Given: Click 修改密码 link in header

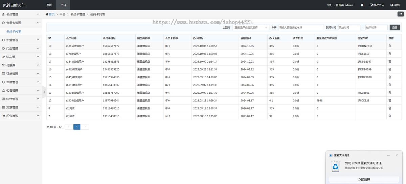Looking at the screenshot, I should click(377, 5).
